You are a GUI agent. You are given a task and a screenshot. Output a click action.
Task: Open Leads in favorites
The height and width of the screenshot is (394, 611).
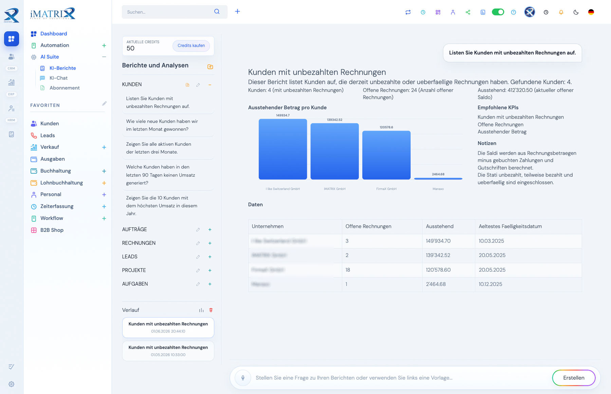point(48,136)
